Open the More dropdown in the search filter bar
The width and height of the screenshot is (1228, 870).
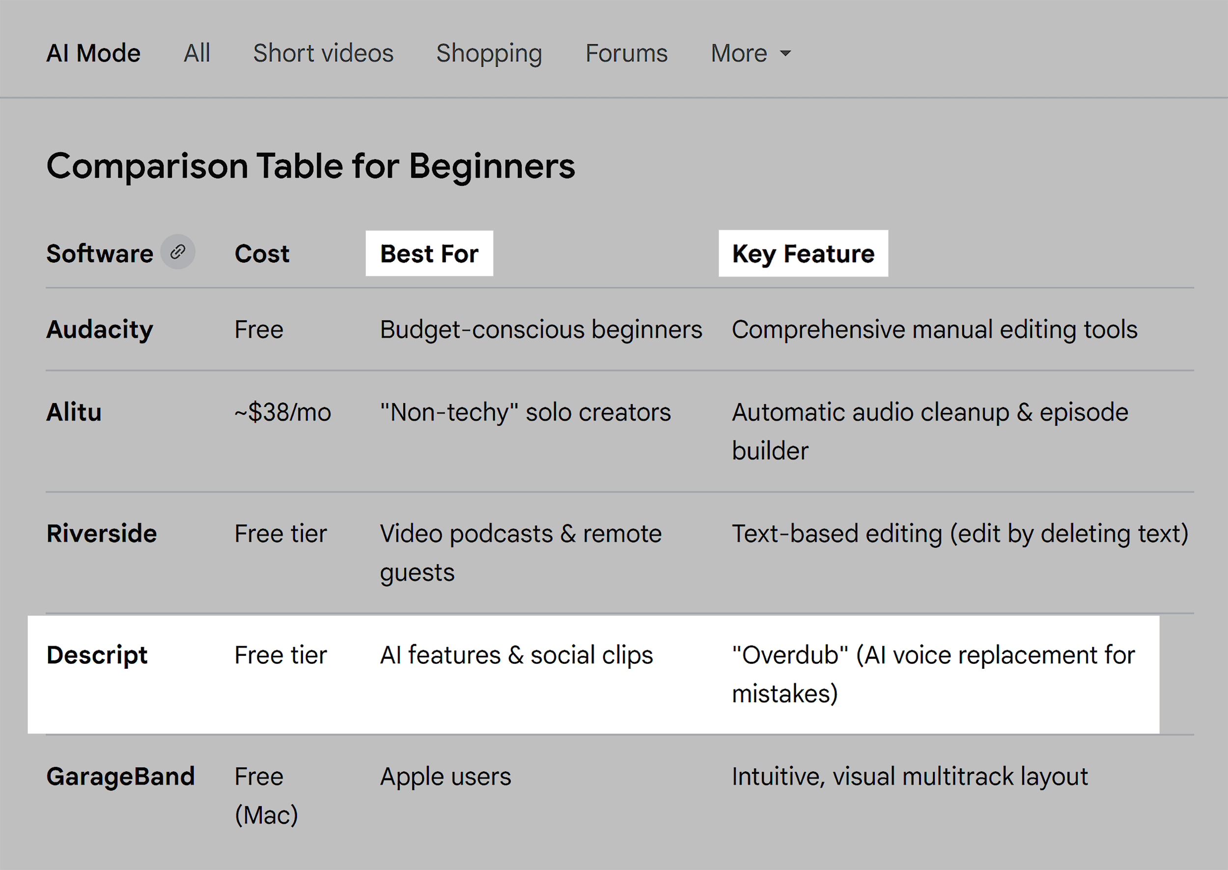[750, 53]
